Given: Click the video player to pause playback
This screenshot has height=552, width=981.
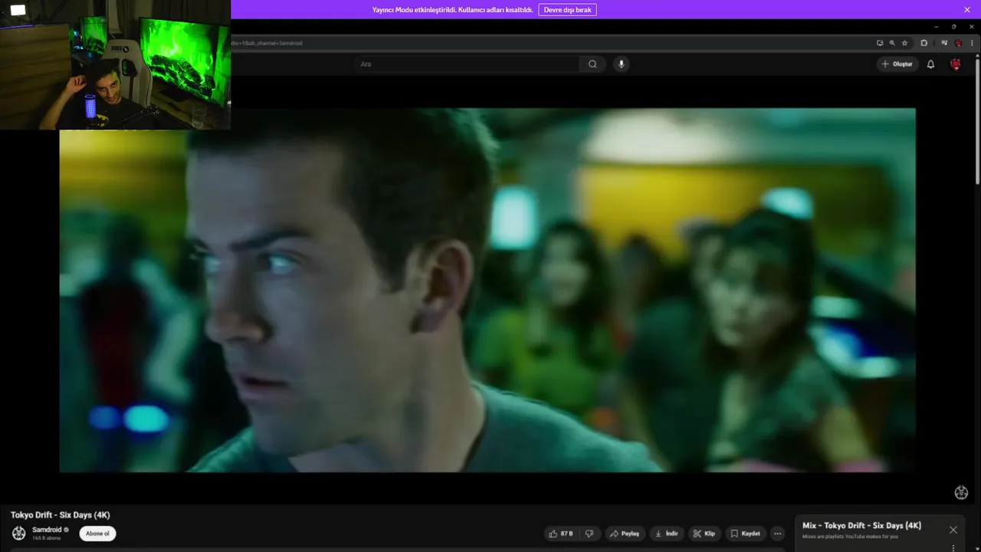Looking at the screenshot, I should (487, 290).
